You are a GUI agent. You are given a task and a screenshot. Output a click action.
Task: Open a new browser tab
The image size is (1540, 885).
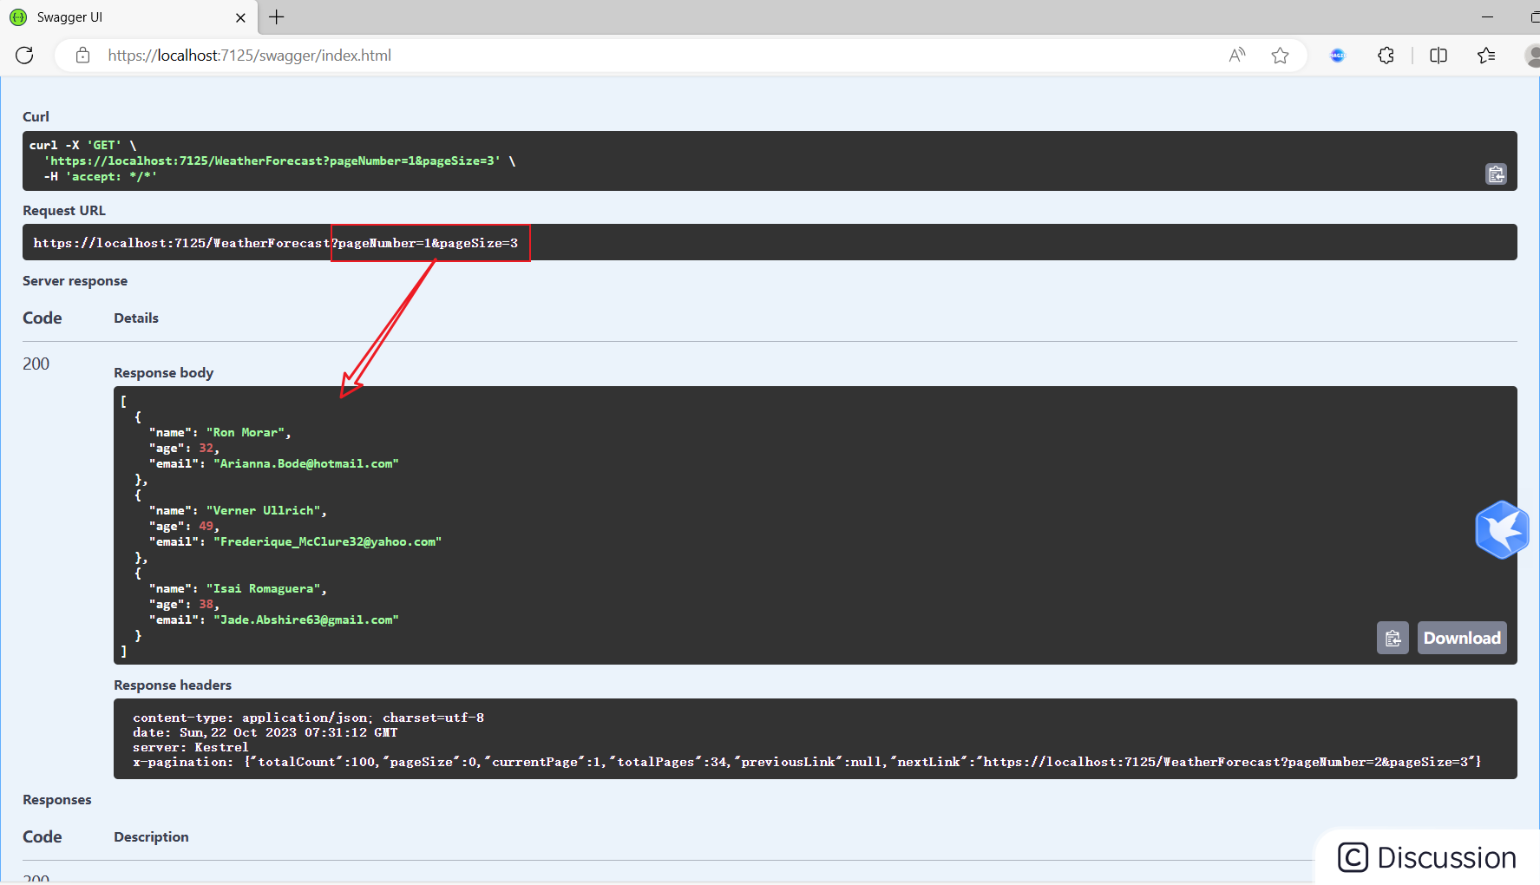coord(277,17)
